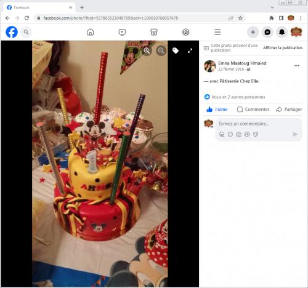Click the J'aime like button
This screenshot has height=288, width=308.
[x=217, y=110]
